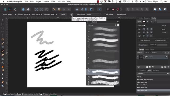Select the Blur Brush droplet tool

click(x=3, y=74)
